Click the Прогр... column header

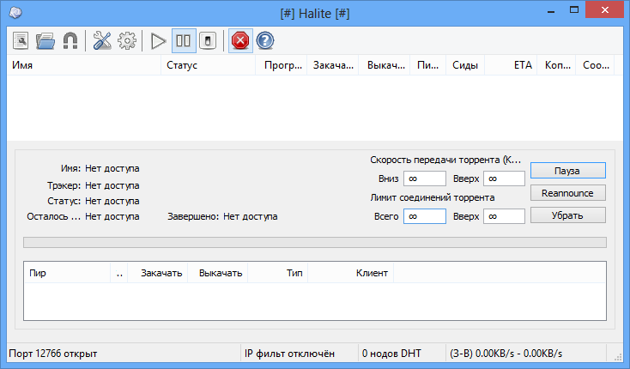coord(282,65)
